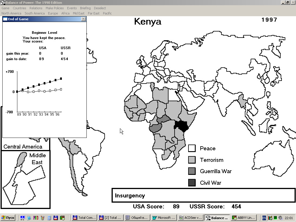Click Balance of Power taskbar button

[217, 218]
